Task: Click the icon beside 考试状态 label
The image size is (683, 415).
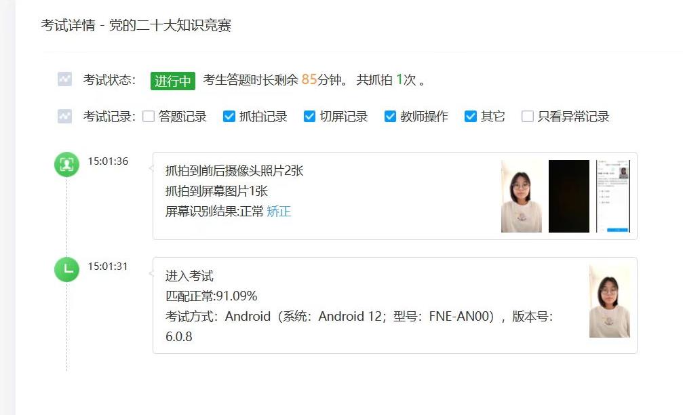Action: 64,79
